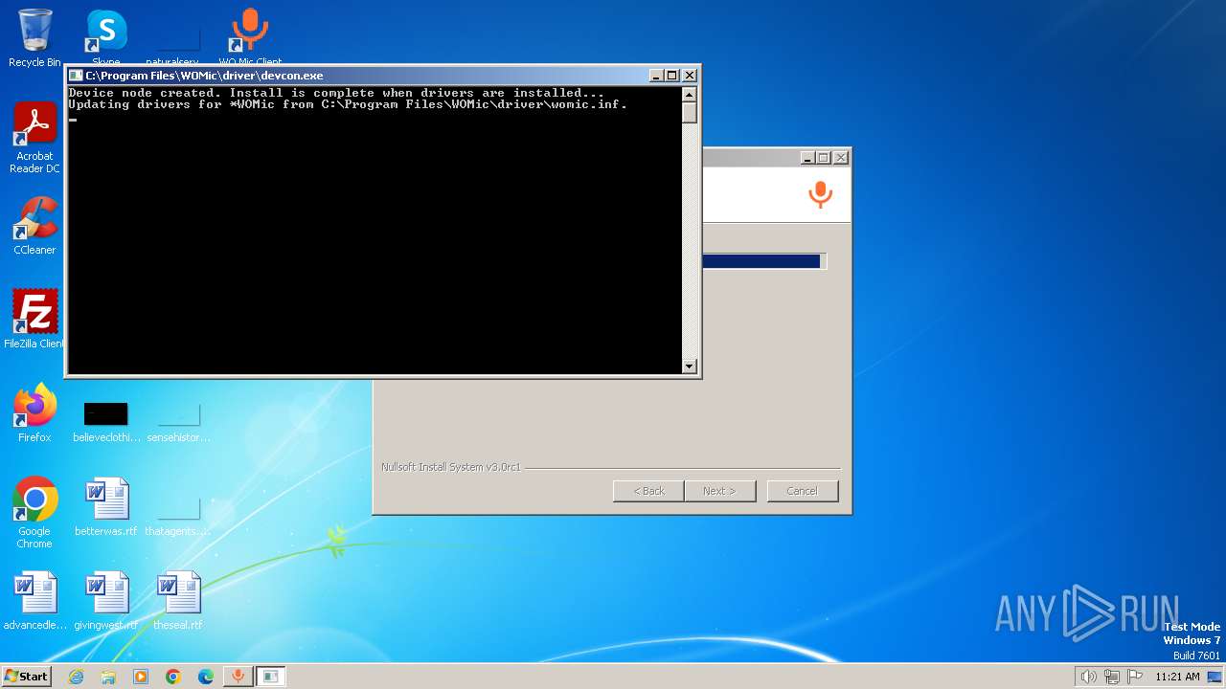Open the advancedle... document icon
1226x689 pixels.
34,600
